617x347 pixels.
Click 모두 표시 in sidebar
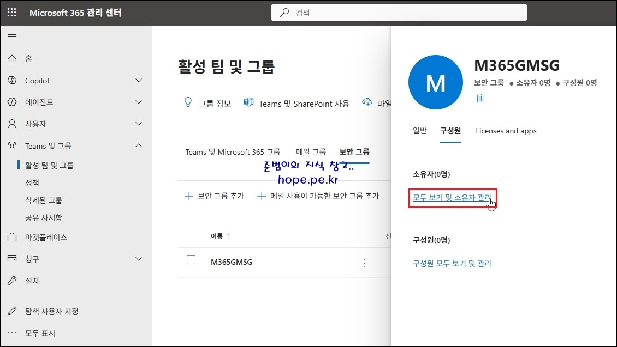(x=40, y=333)
